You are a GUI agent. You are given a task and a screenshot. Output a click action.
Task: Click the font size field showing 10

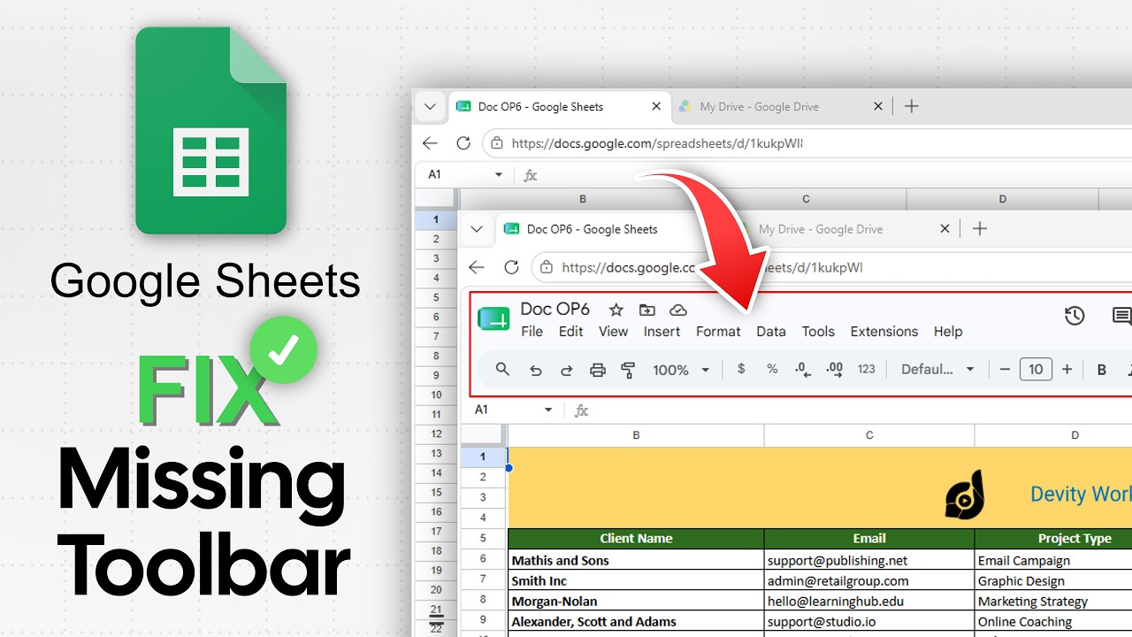pyautogui.click(x=1036, y=369)
